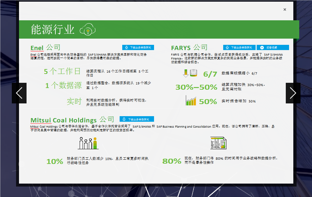Click the large green 10% figure
Screen dimensions: 312x197
coord(55,161)
